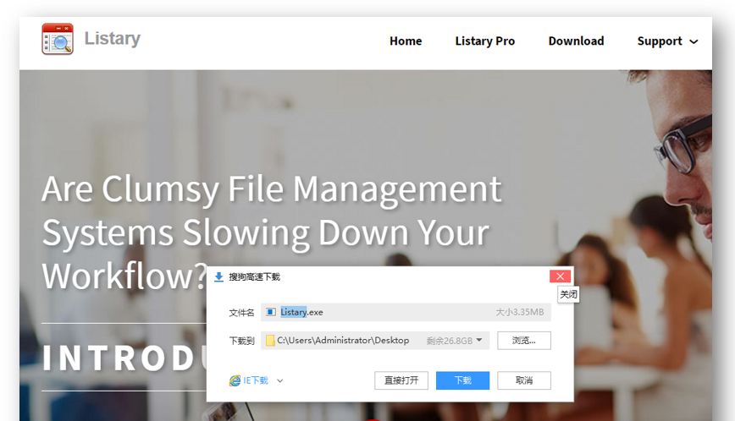Image resolution: width=735 pixels, height=421 pixels.
Task: Edit the file name field Listary.exe
Action: 406,312
